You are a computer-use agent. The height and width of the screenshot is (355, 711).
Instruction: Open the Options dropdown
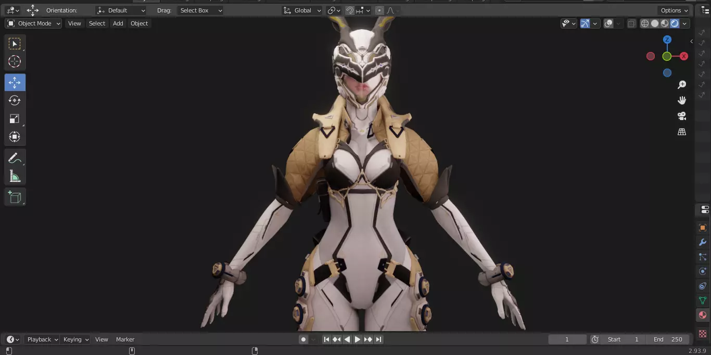pos(674,10)
